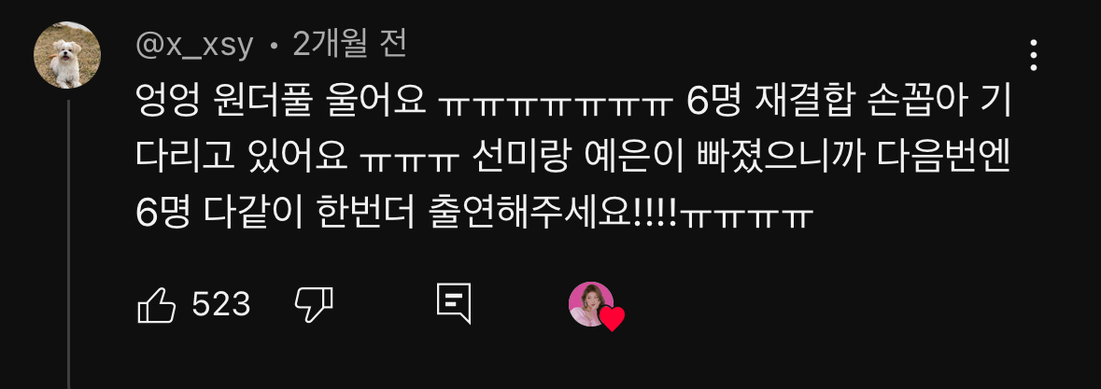Select comment line starting "다리고 있어요"
The height and width of the screenshot is (389, 1101).
click(572, 160)
